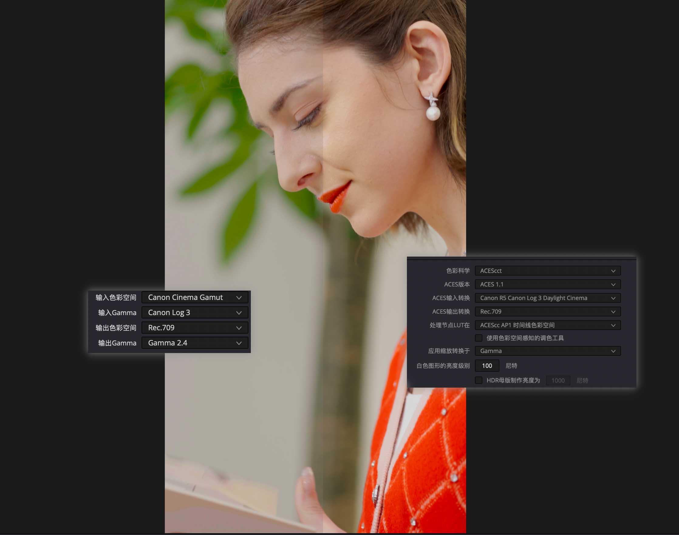Open the 应用缩放转换于 Gamma dropdown
The image size is (679, 535).
(x=547, y=351)
